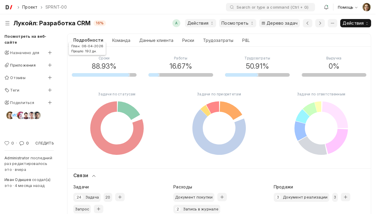The height and width of the screenshot is (214, 380).
Task: Click the comment bubble icon
Action: tap(22, 143)
